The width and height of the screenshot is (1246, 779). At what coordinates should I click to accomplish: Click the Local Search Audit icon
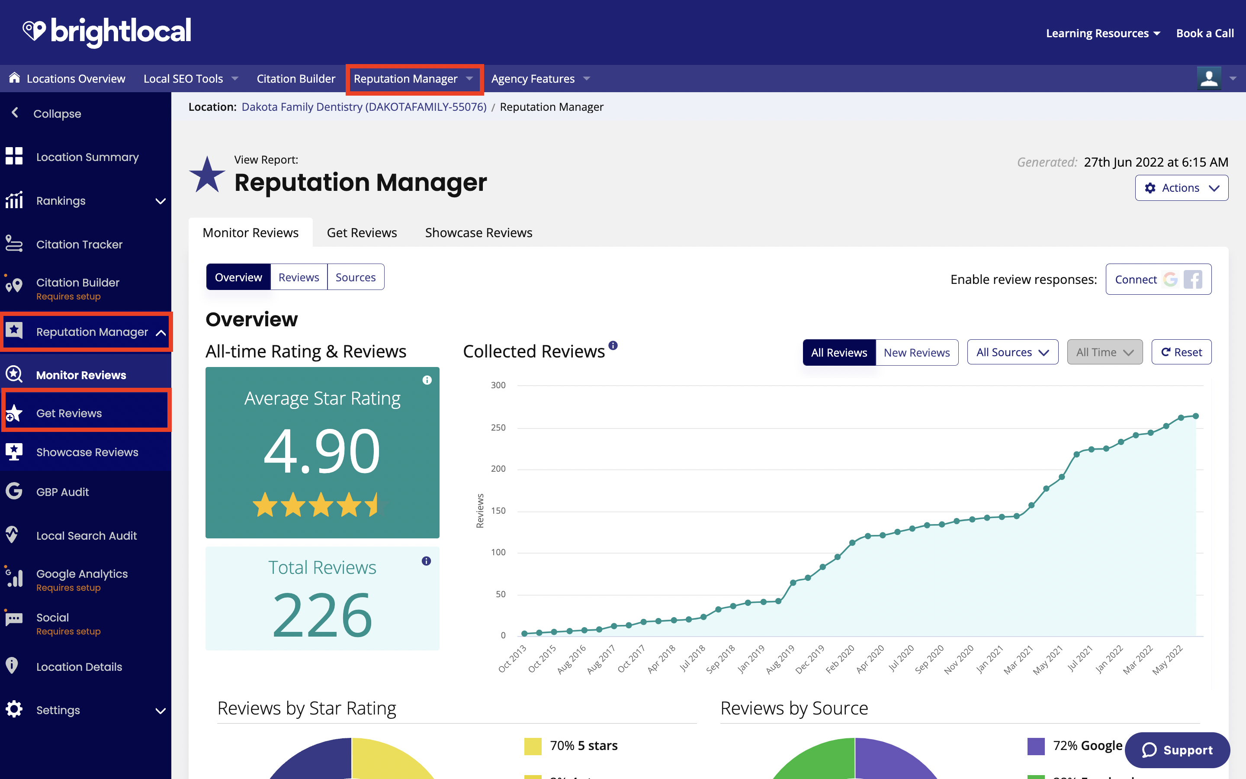pyautogui.click(x=13, y=535)
